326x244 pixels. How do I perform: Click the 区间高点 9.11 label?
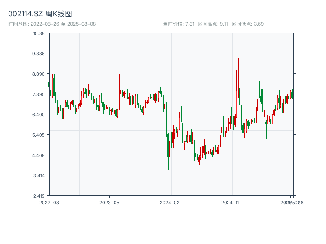(x=213, y=24)
